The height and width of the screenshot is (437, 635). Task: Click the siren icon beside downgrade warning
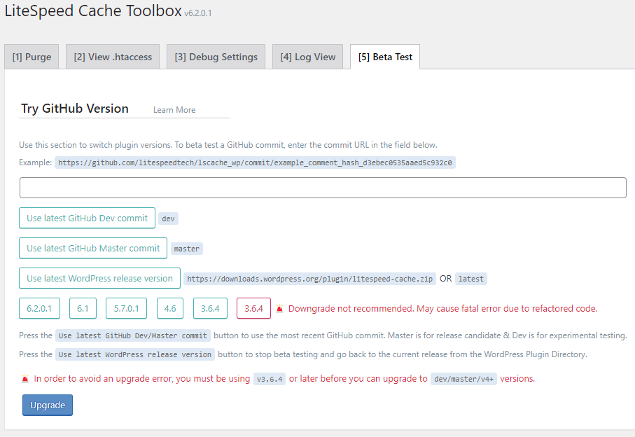click(x=279, y=309)
